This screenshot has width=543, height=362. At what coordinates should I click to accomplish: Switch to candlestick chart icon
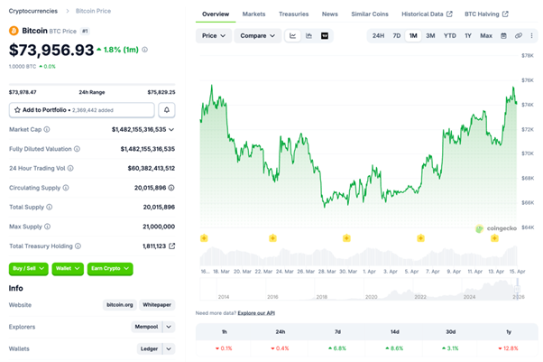(309, 36)
